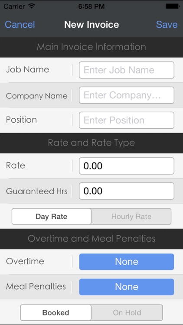Viewport: 183px width, 325px height.
Task: Click the Rate amount field
Action: point(127,166)
